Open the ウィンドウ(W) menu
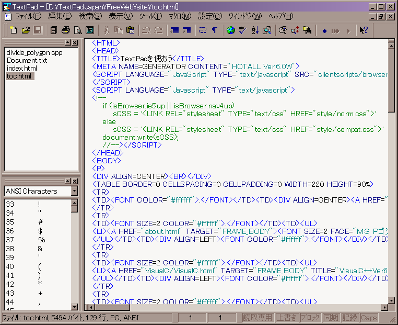Image resolution: width=398 pixels, height=325 pixels. tap(245, 17)
